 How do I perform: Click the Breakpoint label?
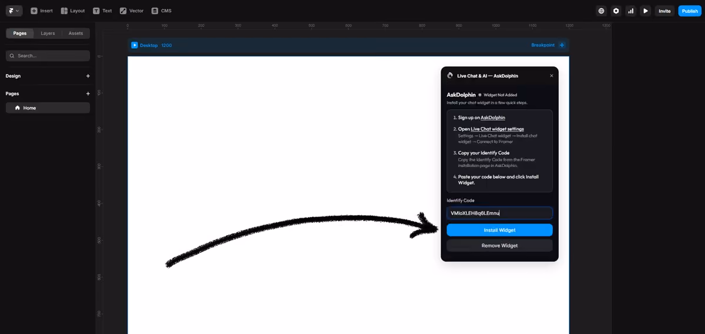pos(543,45)
